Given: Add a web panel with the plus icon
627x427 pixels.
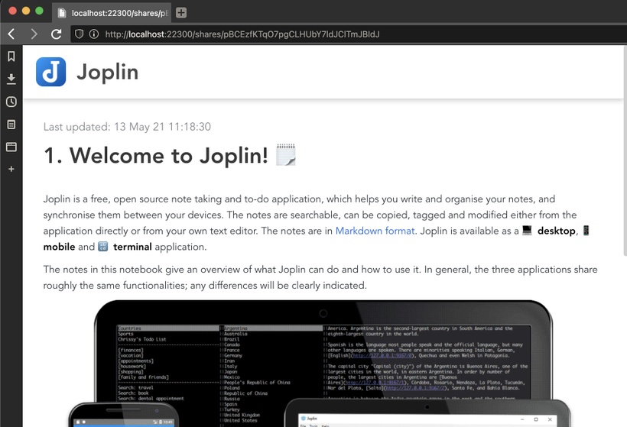Looking at the screenshot, I should (11, 169).
